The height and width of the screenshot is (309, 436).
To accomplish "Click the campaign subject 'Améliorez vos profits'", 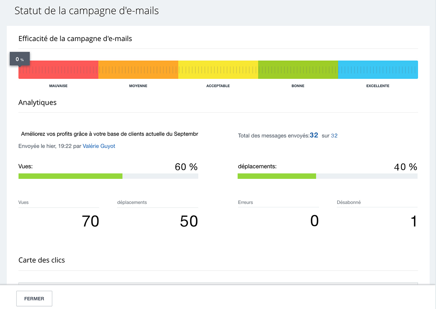I will point(109,134).
